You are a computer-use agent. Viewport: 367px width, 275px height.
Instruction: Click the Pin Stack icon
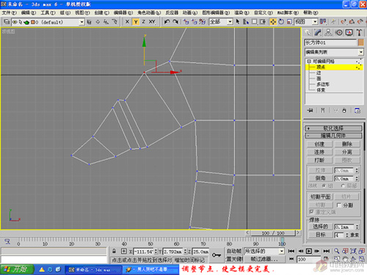coord(310,111)
